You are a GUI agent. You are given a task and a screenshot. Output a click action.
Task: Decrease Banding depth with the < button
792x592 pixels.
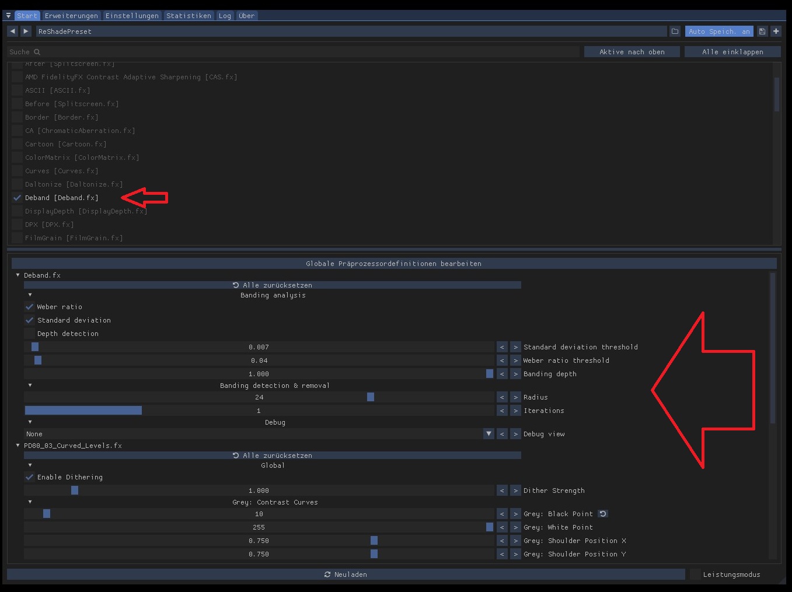(502, 374)
